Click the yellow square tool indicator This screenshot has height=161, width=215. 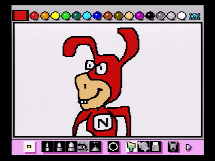[x=29, y=147]
